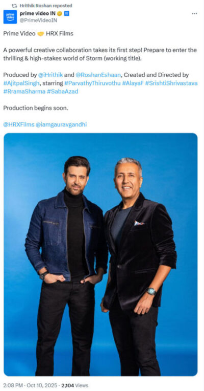
Task: Click the gold verified badge icon
Action: click(x=59, y=14)
